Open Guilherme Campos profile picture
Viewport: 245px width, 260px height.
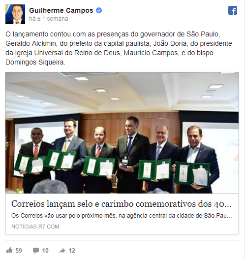[15, 14]
